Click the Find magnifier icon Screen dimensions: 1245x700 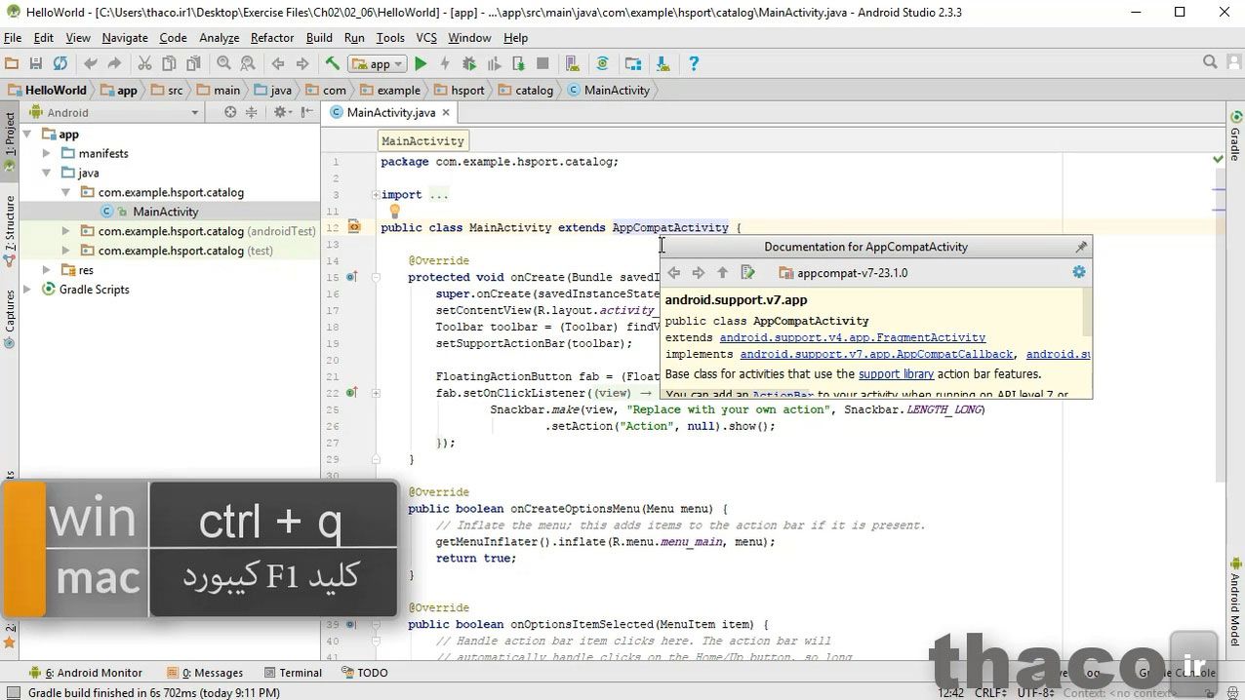tap(223, 63)
